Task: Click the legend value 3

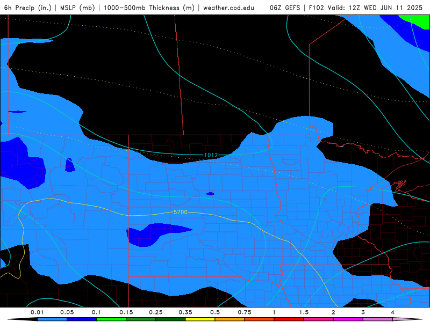Action: [x=363, y=312]
